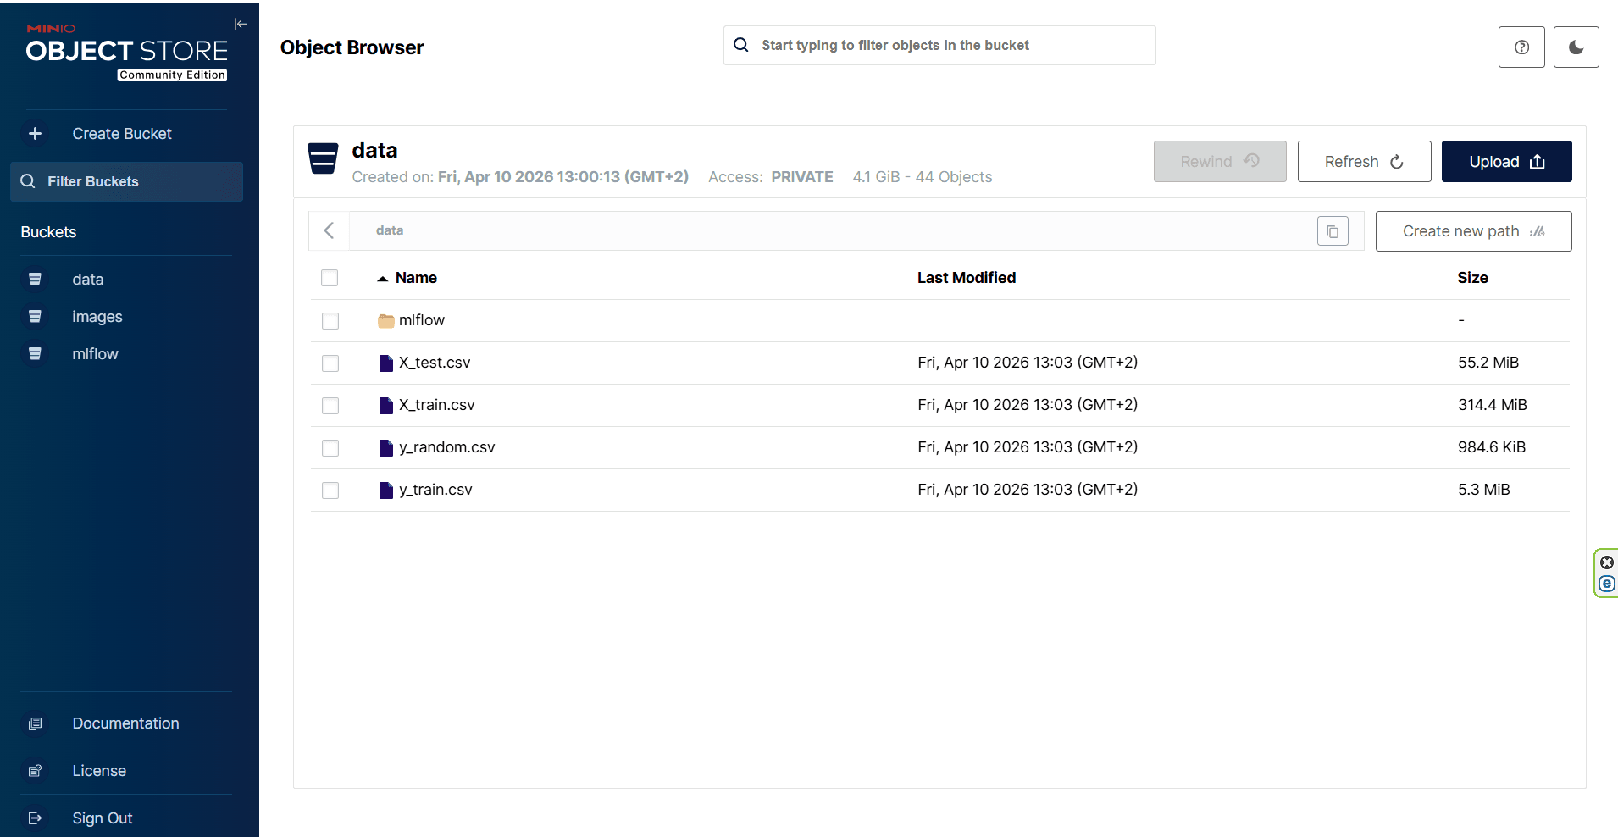Click the X_train.csv file icon
Screen dimensions: 1618x837
[x=386, y=406]
